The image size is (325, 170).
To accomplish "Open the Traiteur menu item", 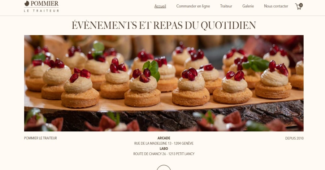I will point(226,6).
